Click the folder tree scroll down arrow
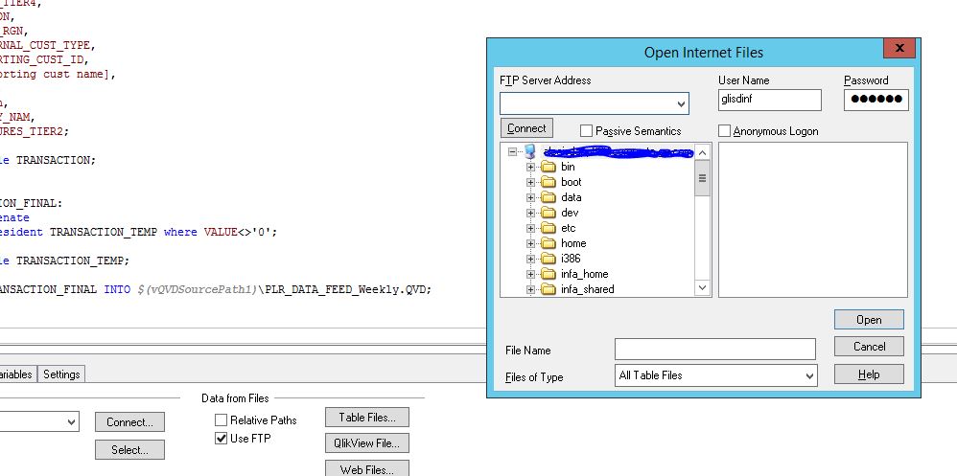Image resolution: width=957 pixels, height=476 pixels. point(702,287)
